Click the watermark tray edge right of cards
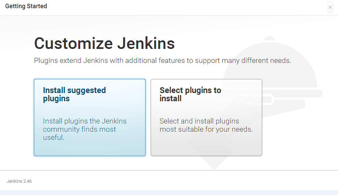Image resolution: width=338 pixels, height=195 pixels. coord(309,93)
